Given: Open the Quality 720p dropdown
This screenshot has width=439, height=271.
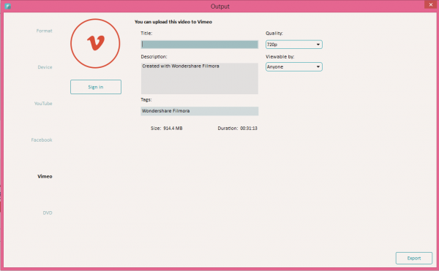Looking at the screenshot, I should 293,45.
